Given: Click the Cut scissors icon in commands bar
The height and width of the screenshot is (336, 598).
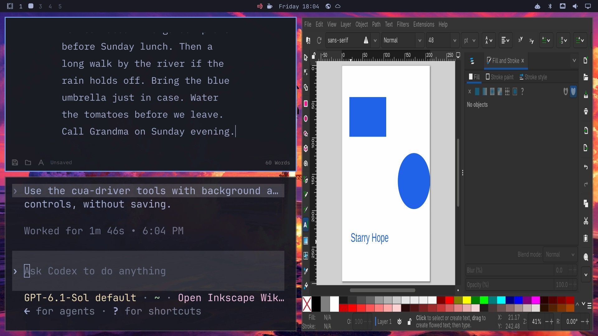Looking at the screenshot, I should (x=586, y=221).
